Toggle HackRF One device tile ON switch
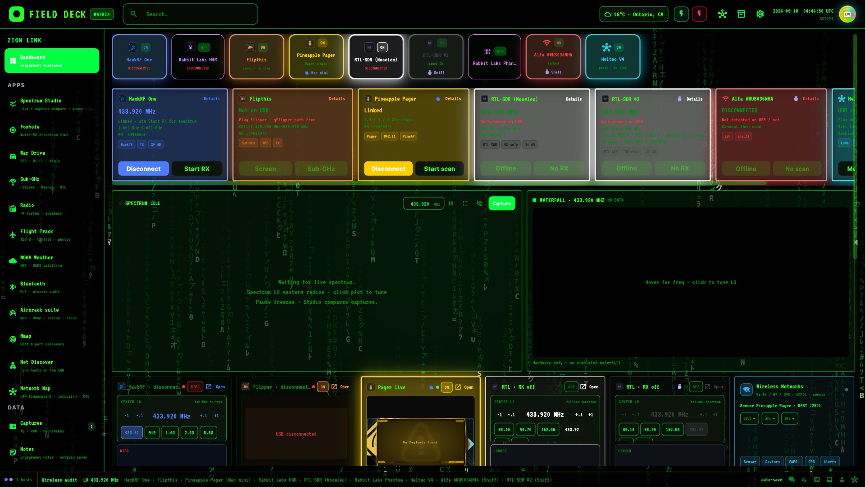The image size is (865, 487). point(146,47)
